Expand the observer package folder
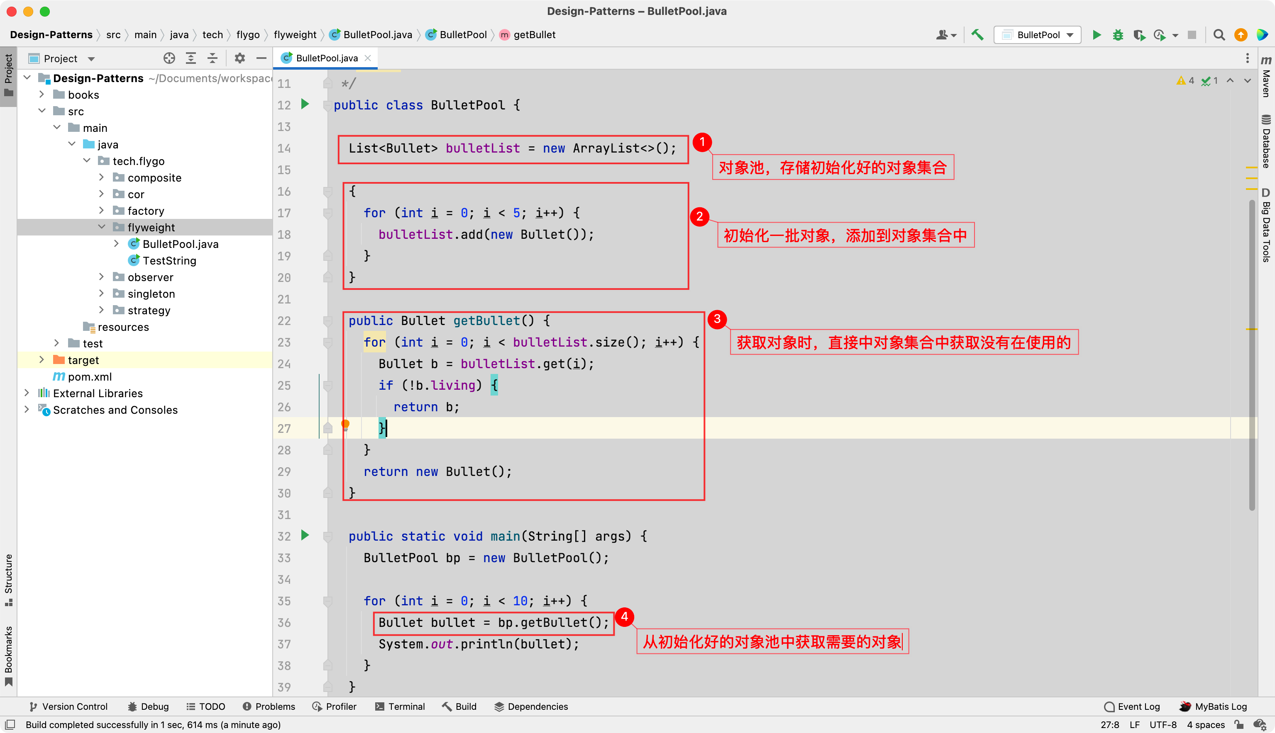 (x=101, y=277)
